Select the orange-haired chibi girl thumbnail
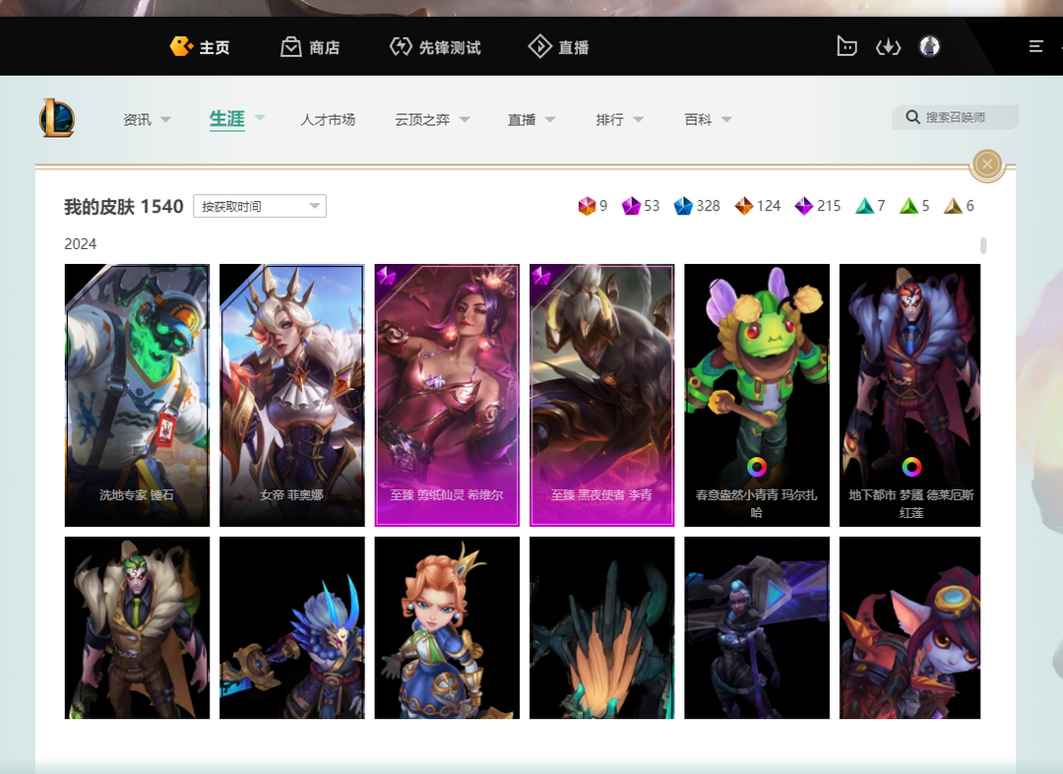This screenshot has width=1063, height=774. [x=447, y=627]
